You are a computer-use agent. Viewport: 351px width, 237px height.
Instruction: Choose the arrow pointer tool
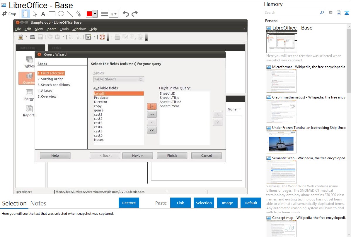click(35, 14)
